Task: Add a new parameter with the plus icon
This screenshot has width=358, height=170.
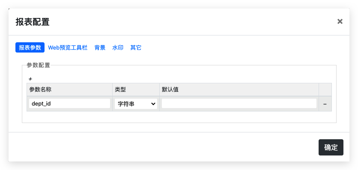Action: 30,79
